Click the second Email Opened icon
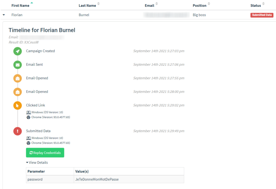 click(x=18, y=92)
